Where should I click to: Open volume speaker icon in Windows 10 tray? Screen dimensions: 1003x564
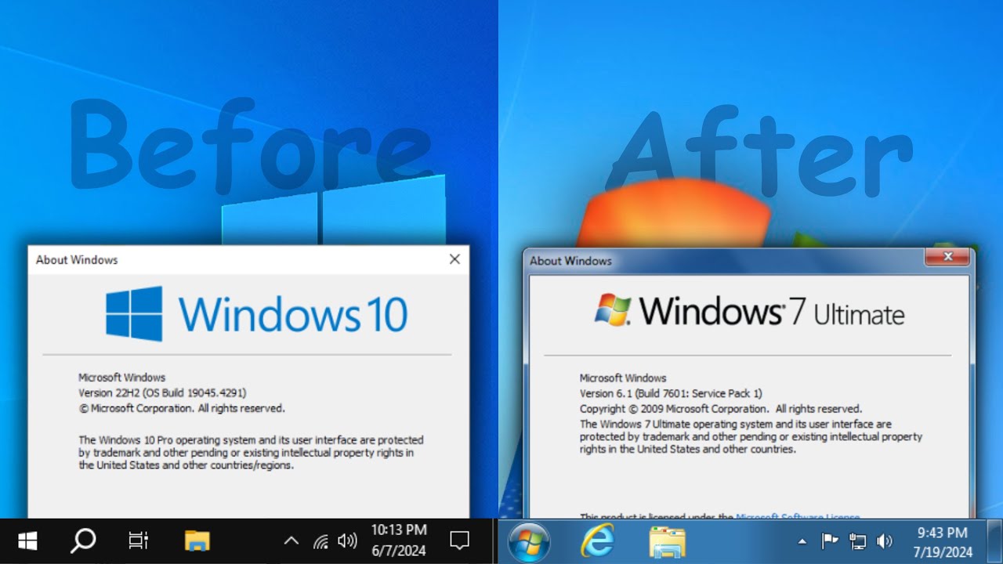pyautogui.click(x=347, y=541)
